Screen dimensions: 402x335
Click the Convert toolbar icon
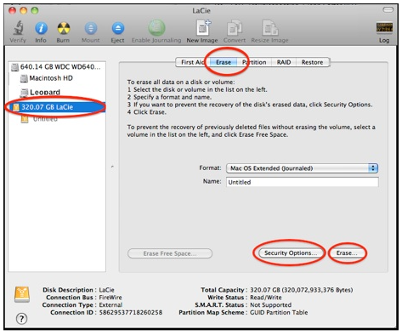(235, 28)
